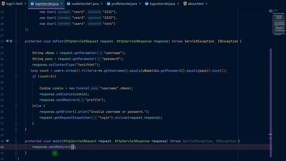
Task: Click the include(request,response) call
Action: click(x=137, y=118)
